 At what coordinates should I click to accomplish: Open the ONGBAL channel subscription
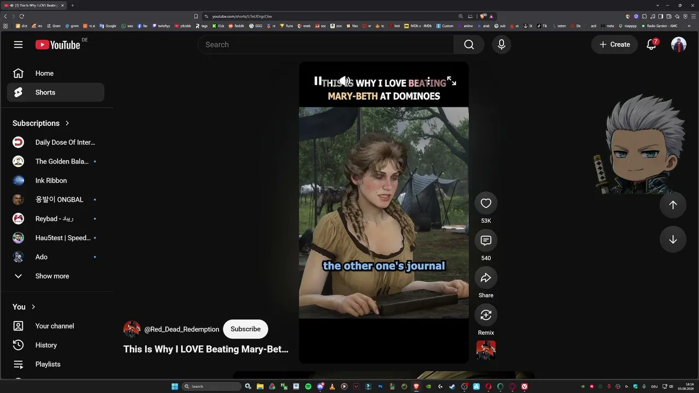click(x=55, y=200)
